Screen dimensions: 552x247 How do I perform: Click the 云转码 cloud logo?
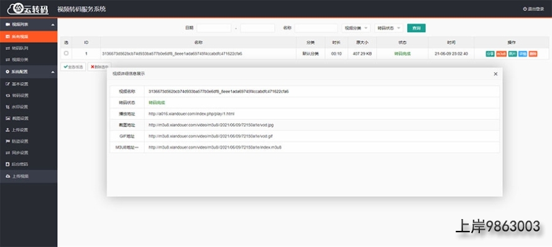(28, 9)
